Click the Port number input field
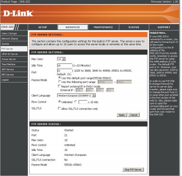Image resolution: width=182 pixels, height=176 pixels. coord(65,71)
